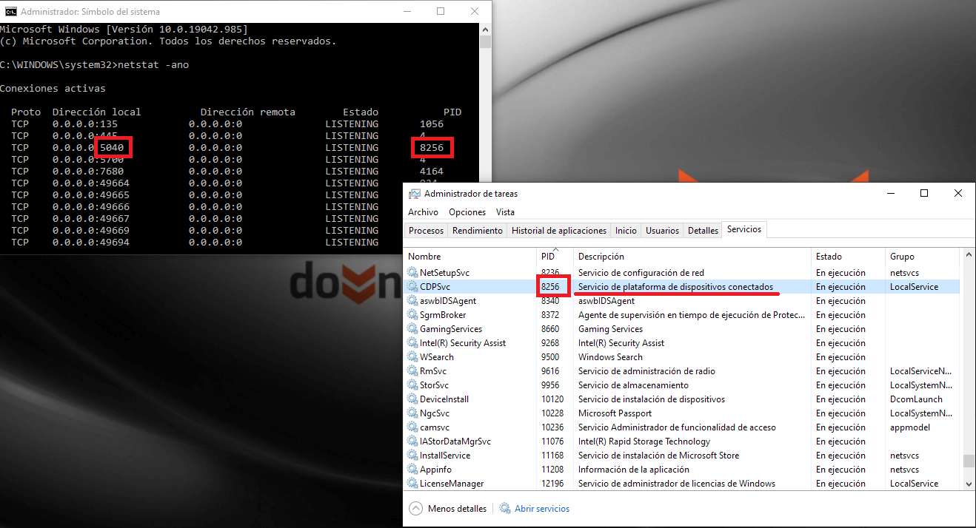Sort by the Descripción column header
The height and width of the screenshot is (528, 976).
693,257
